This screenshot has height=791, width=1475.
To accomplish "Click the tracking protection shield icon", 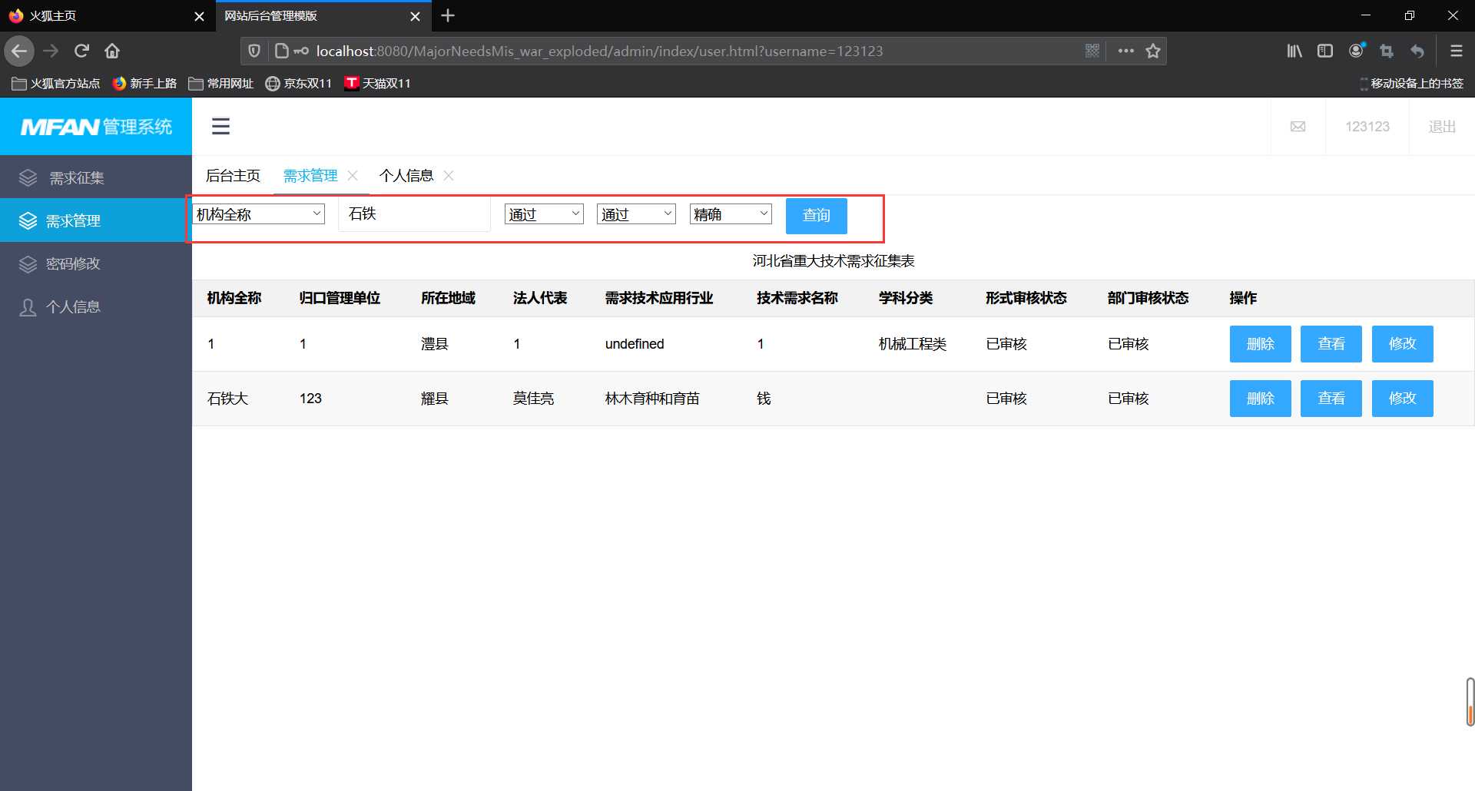I will click(x=254, y=51).
